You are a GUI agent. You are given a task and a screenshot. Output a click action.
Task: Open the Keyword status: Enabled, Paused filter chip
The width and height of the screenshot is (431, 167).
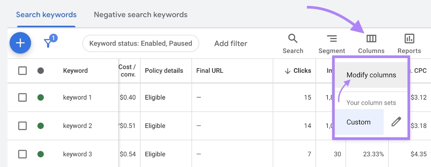(x=141, y=43)
